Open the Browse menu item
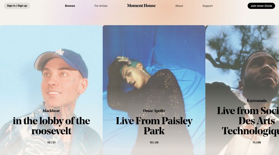The height and width of the screenshot is (155, 279). point(70,6)
